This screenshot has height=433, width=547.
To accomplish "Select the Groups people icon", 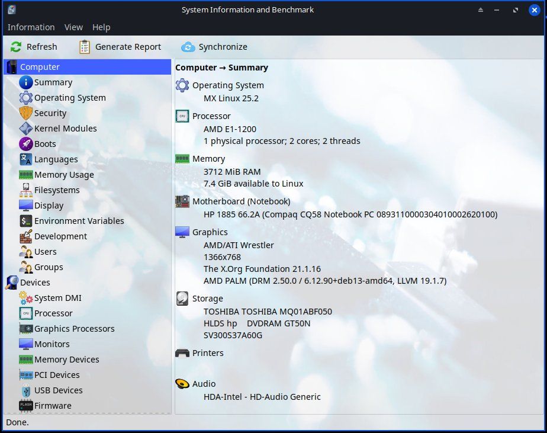I will pyautogui.click(x=26, y=267).
